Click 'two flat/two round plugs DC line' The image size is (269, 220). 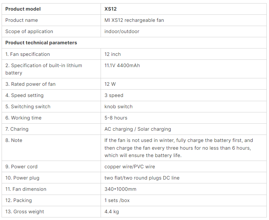click(x=142, y=178)
